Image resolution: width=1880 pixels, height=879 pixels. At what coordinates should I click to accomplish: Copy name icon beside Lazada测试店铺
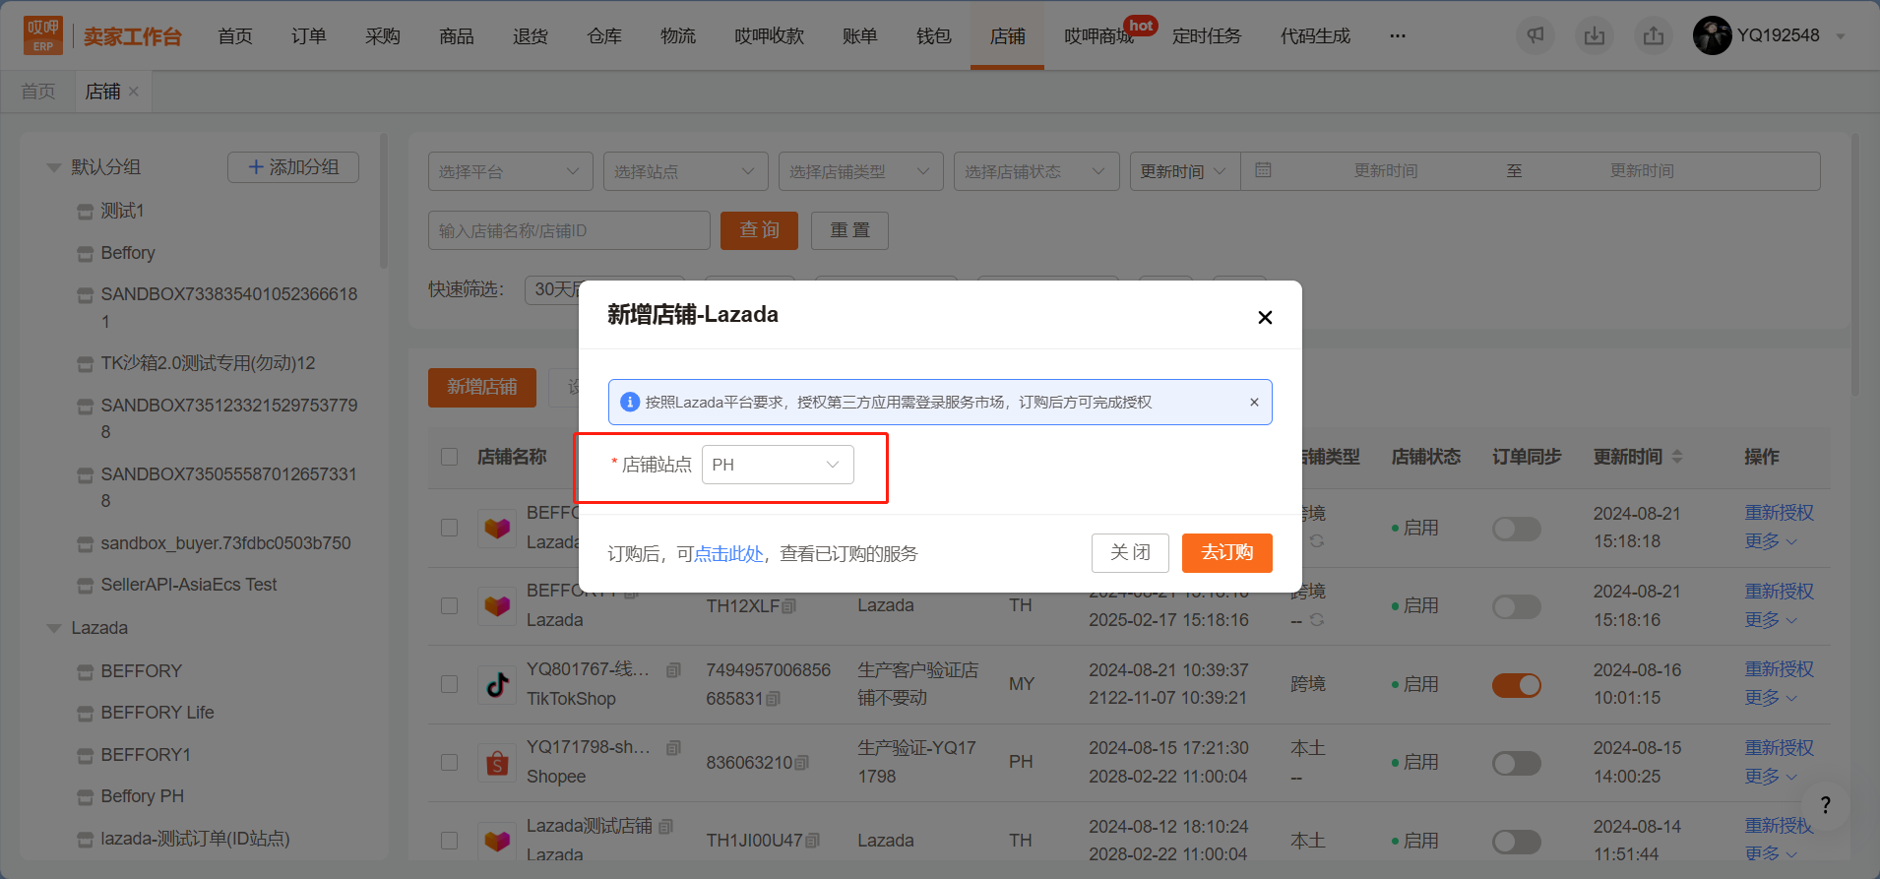[x=665, y=827]
